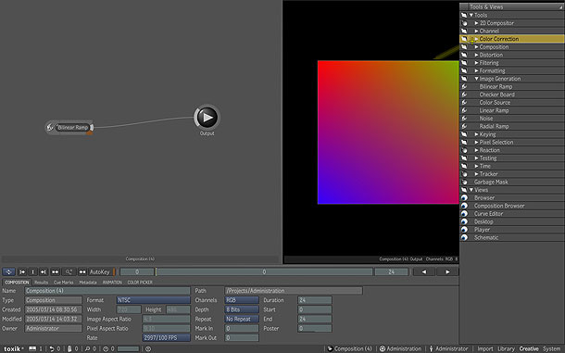This screenshot has height=353, width=565.
Task: Click the Player view eye icon
Action: pyautogui.click(x=464, y=230)
